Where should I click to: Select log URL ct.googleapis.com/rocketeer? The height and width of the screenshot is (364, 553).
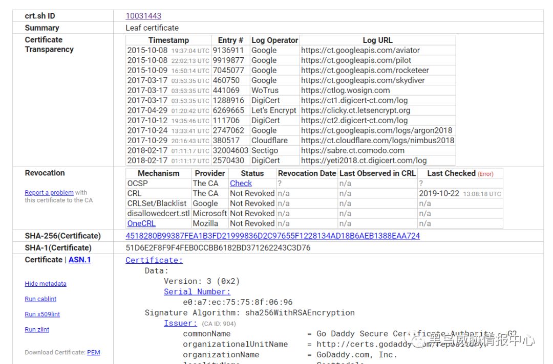[x=365, y=71]
